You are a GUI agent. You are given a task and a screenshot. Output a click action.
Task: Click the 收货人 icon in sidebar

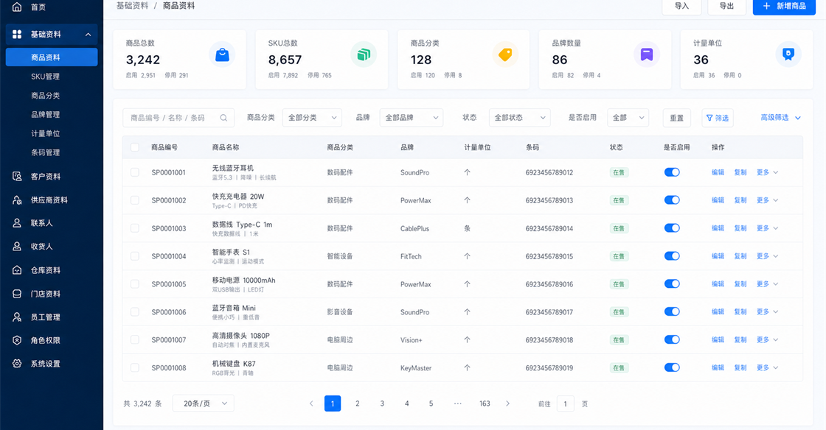tap(17, 246)
